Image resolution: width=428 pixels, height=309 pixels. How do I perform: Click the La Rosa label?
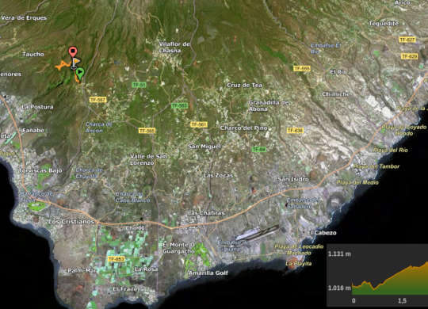coord(146,269)
